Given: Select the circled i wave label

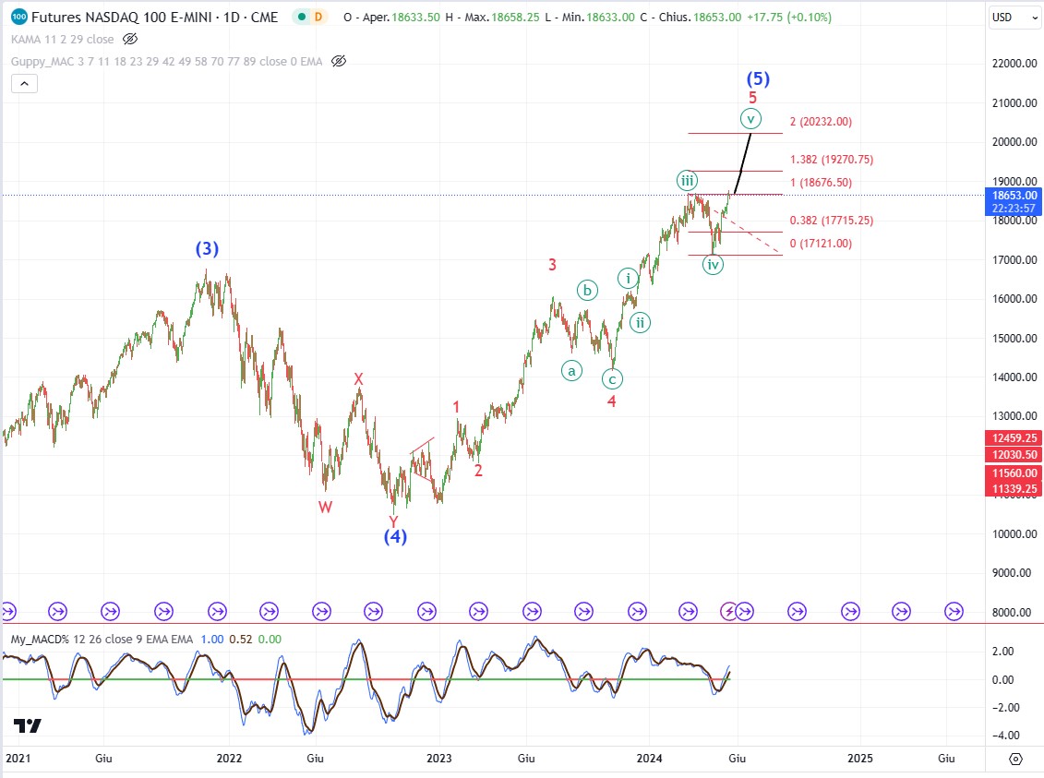Looking at the screenshot, I should click(627, 278).
